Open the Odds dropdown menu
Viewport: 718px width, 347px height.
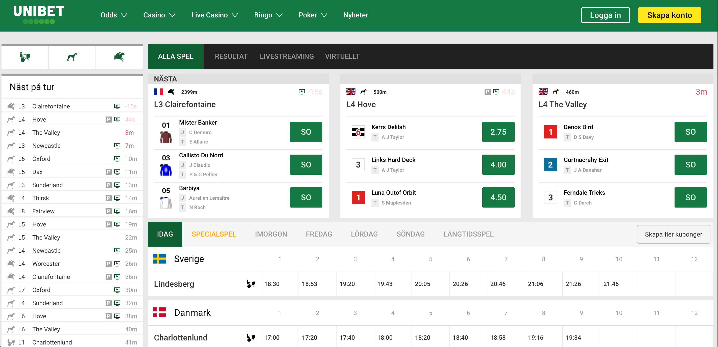point(114,15)
